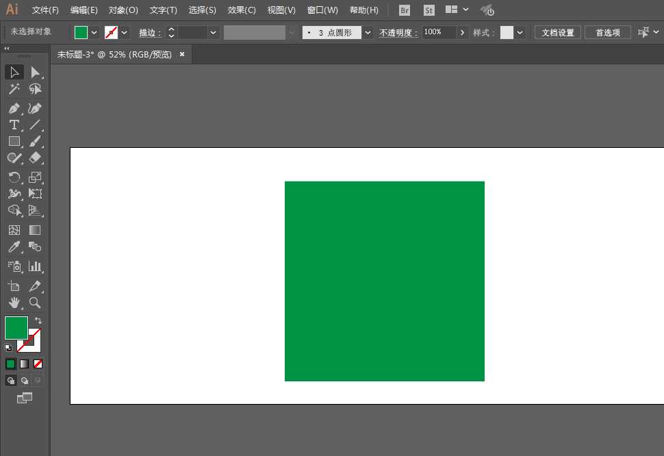Select the Pen tool

[14, 108]
